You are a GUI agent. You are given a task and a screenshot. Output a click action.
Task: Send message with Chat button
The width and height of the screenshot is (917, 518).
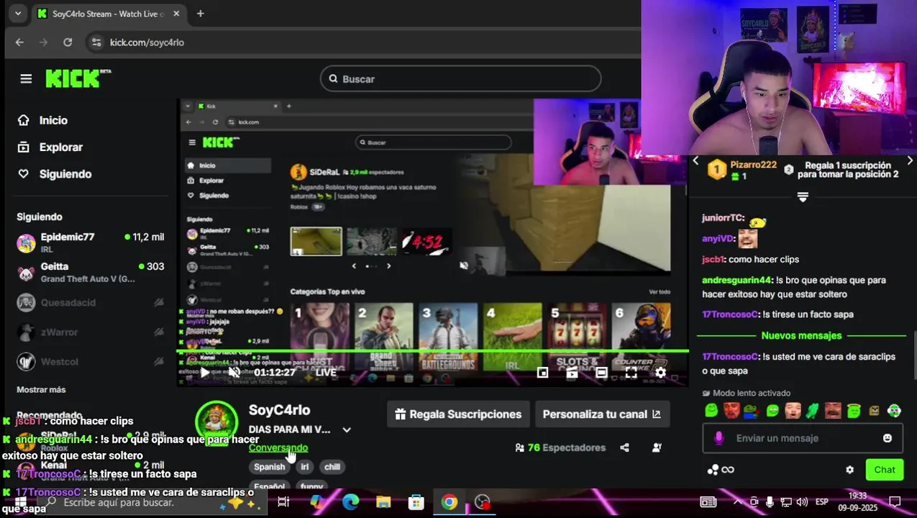884,470
